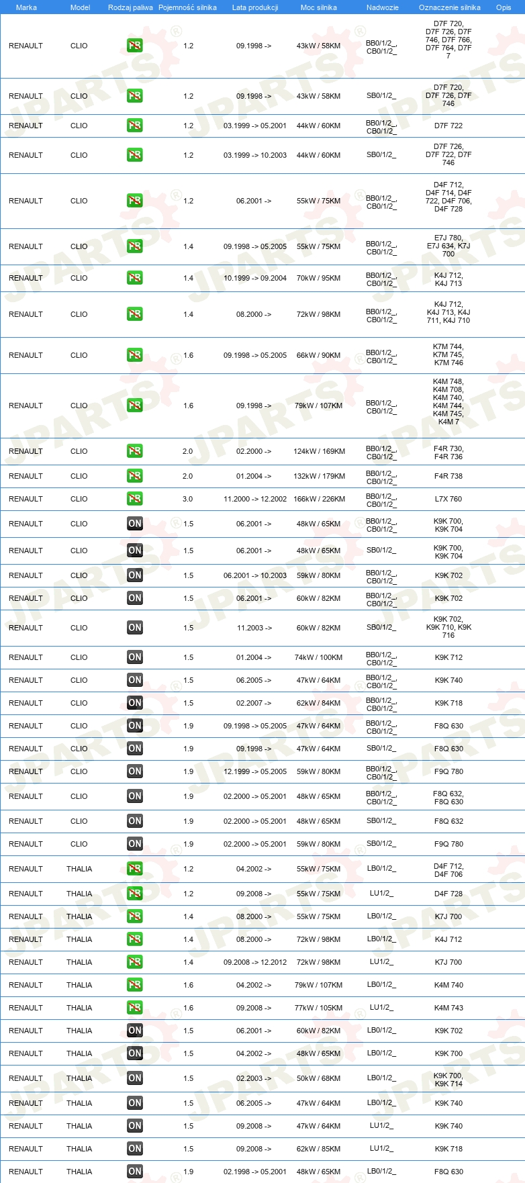Click the engine code cell starting K4M 748
Image resolution: width=525 pixels, height=1183 pixels.
pos(448,401)
